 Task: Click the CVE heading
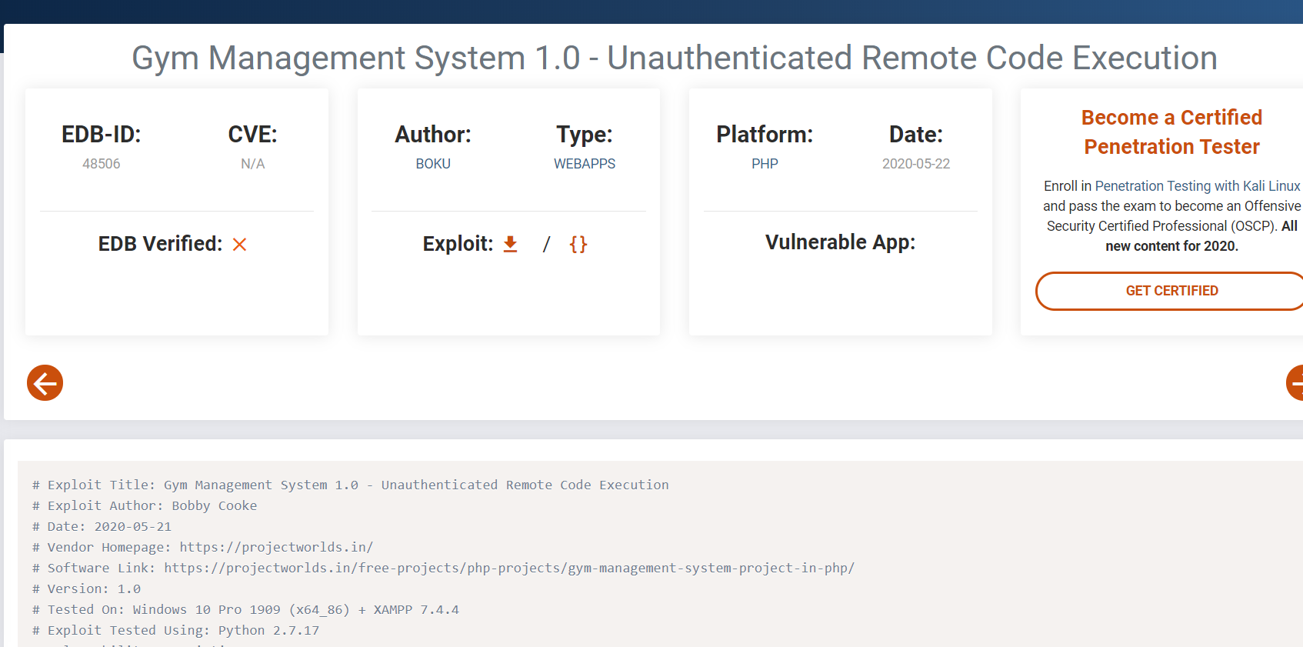253,135
